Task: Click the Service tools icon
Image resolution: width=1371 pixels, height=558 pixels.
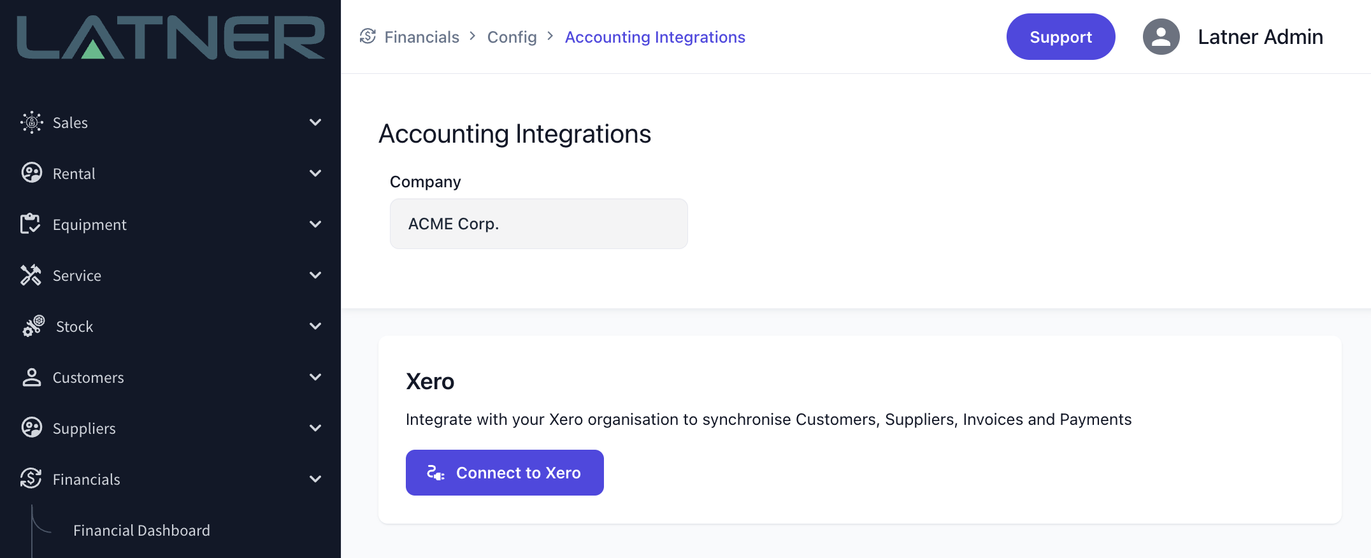Action: pos(31,275)
